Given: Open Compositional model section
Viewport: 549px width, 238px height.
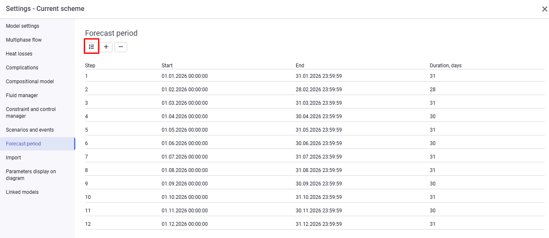Looking at the screenshot, I should point(30,82).
